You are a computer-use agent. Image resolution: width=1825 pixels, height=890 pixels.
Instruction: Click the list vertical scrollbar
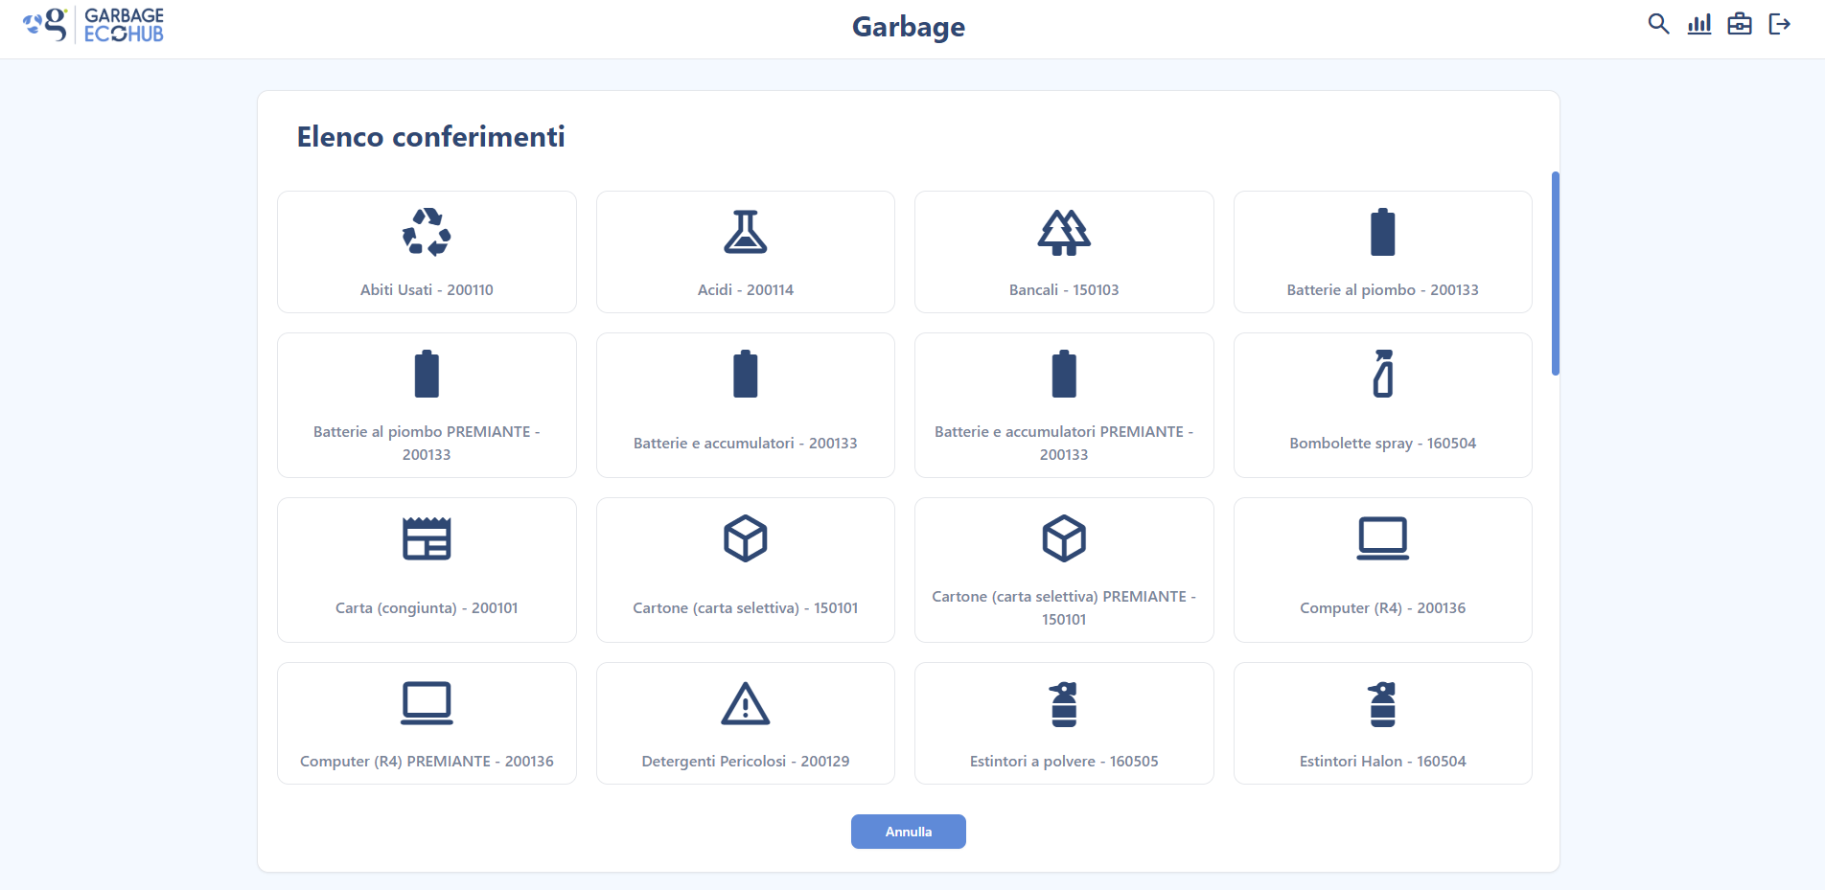[x=1555, y=274]
